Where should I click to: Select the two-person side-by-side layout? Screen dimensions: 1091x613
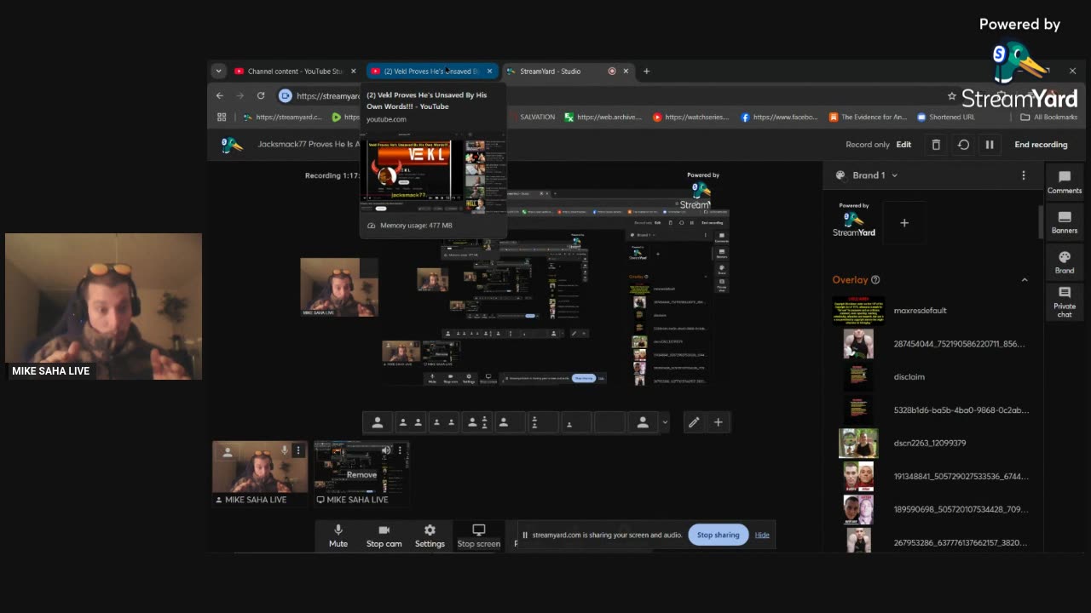pos(410,422)
